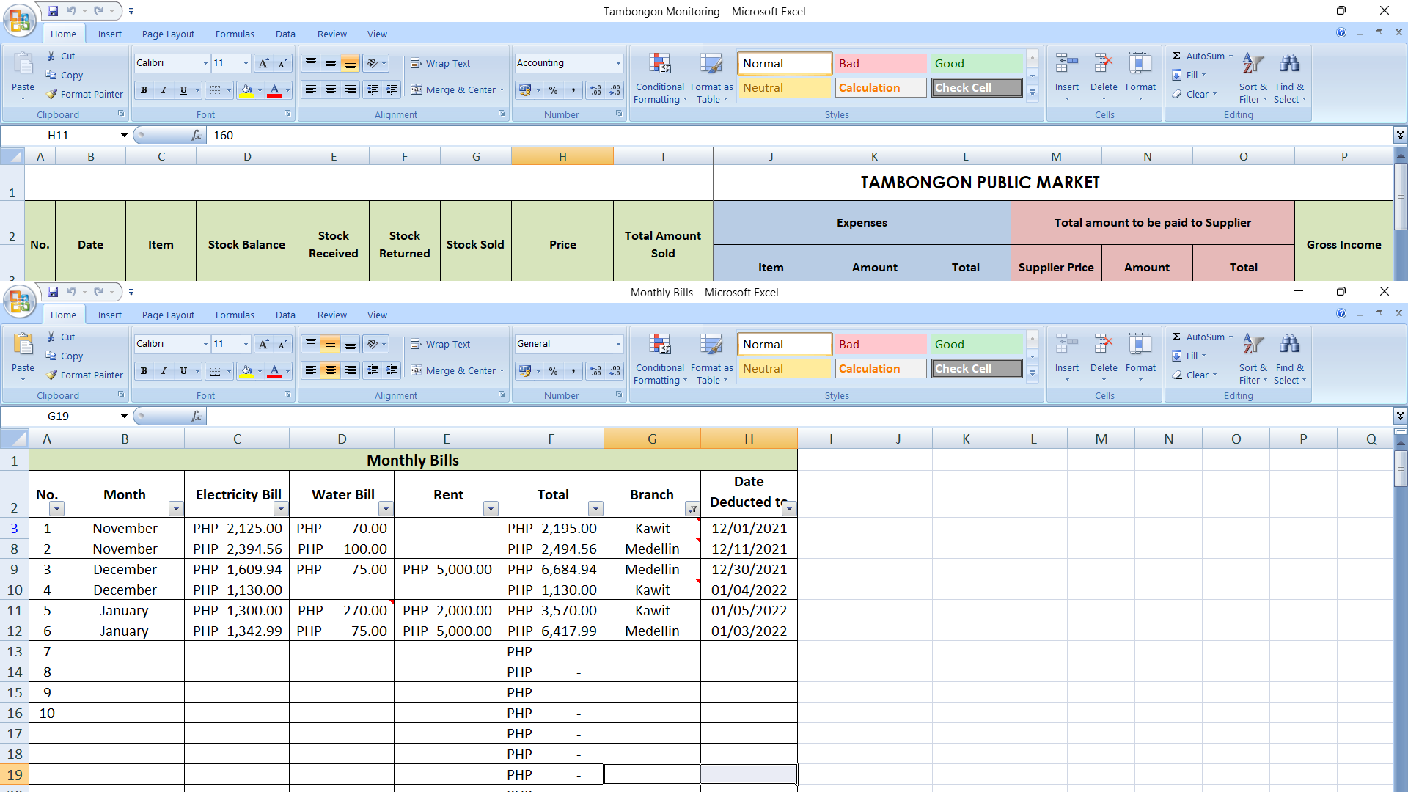Click Format as Table in Tambongon window
The width and height of the screenshot is (1408, 792).
tap(711, 78)
